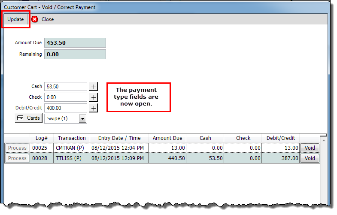
Task: Click the Cash amount field
Action: (x=66, y=87)
